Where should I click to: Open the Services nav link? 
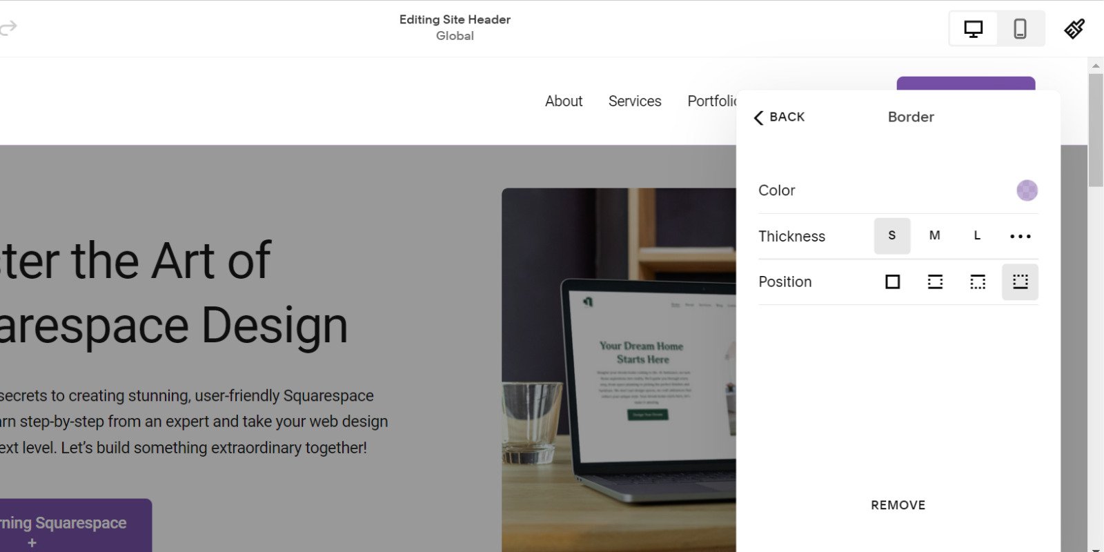click(635, 101)
